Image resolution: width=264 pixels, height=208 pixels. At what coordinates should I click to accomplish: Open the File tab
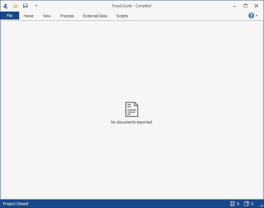pos(10,16)
